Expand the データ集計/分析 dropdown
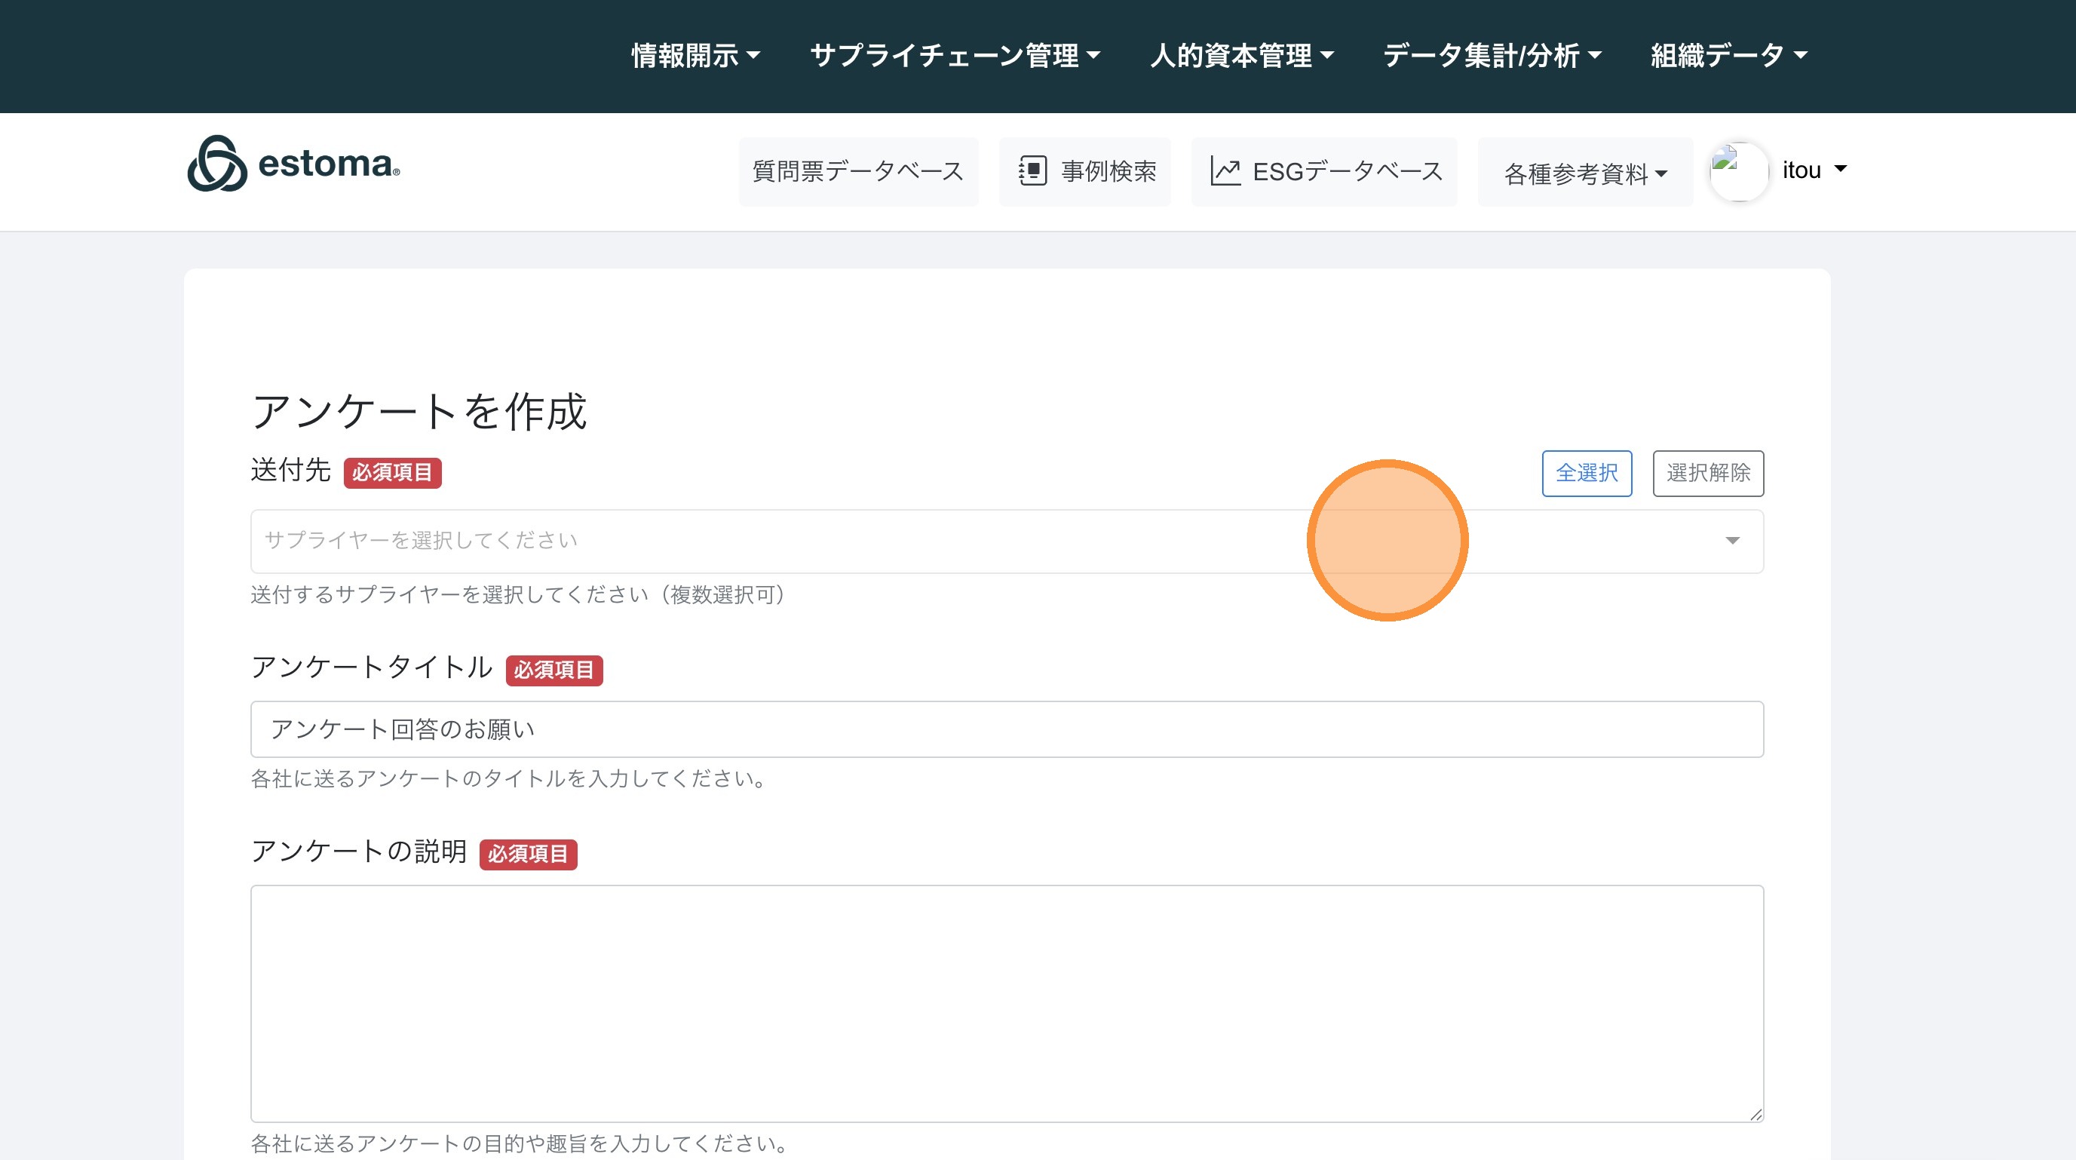Viewport: 2076px width, 1160px height. (x=1492, y=56)
